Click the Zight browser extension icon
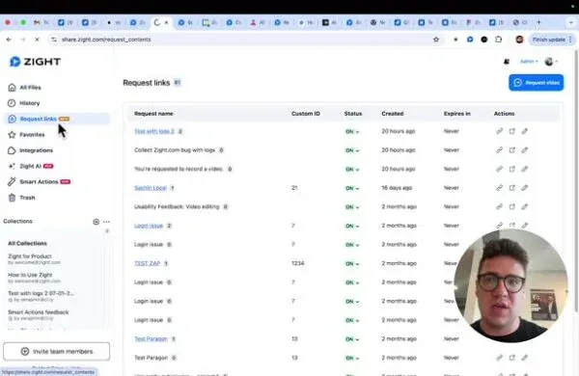The image size is (579, 376). [470, 40]
